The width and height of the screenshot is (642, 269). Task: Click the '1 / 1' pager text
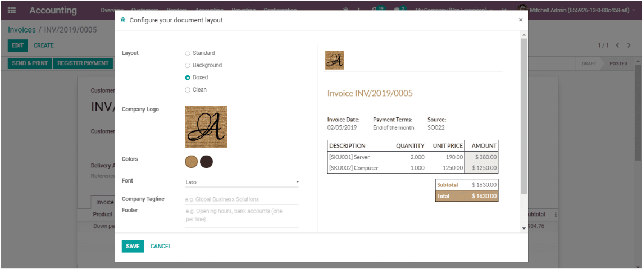point(603,45)
